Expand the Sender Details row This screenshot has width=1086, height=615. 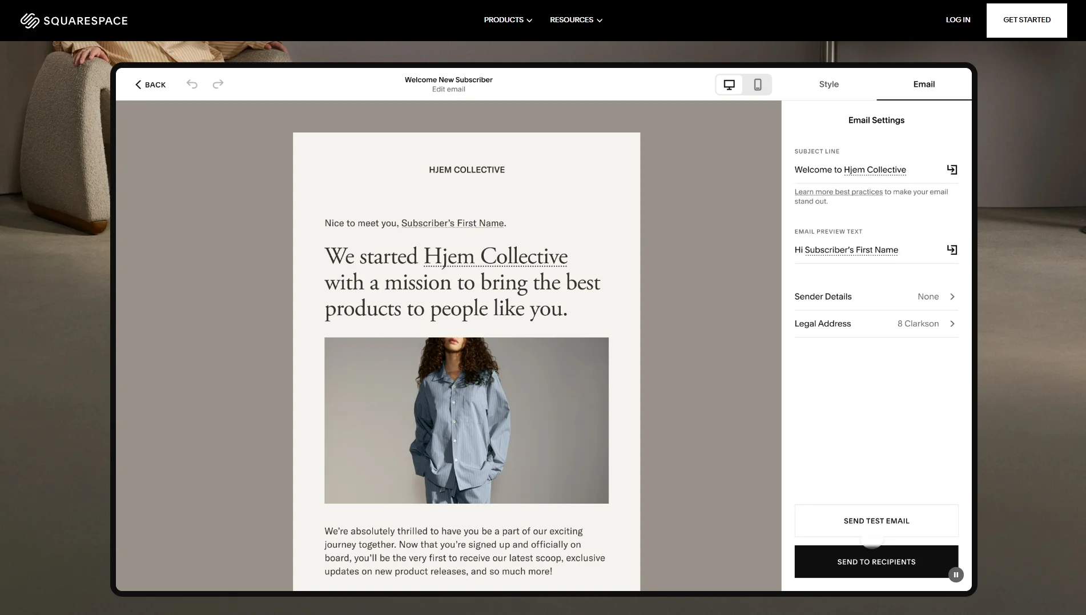(876, 297)
